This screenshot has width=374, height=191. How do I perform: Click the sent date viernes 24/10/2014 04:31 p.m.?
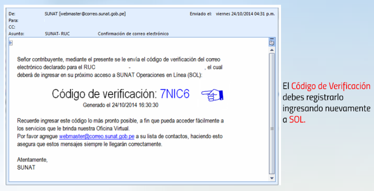click(x=245, y=14)
